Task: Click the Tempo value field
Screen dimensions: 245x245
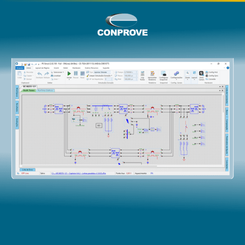Action: tap(131, 72)
